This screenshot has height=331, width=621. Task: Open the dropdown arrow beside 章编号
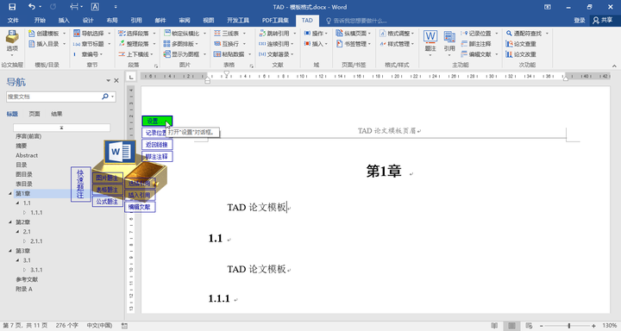pyautogui.click(x=102, y=54)
